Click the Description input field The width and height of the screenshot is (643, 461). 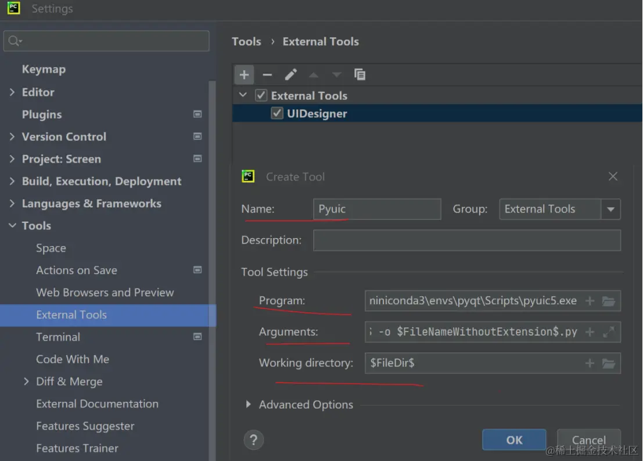(466, 240)
